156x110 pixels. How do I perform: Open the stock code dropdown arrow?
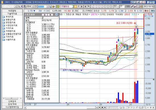[x=48, y=7]
